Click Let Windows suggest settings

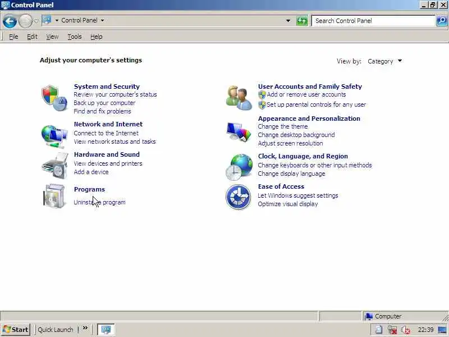[298, 195]
